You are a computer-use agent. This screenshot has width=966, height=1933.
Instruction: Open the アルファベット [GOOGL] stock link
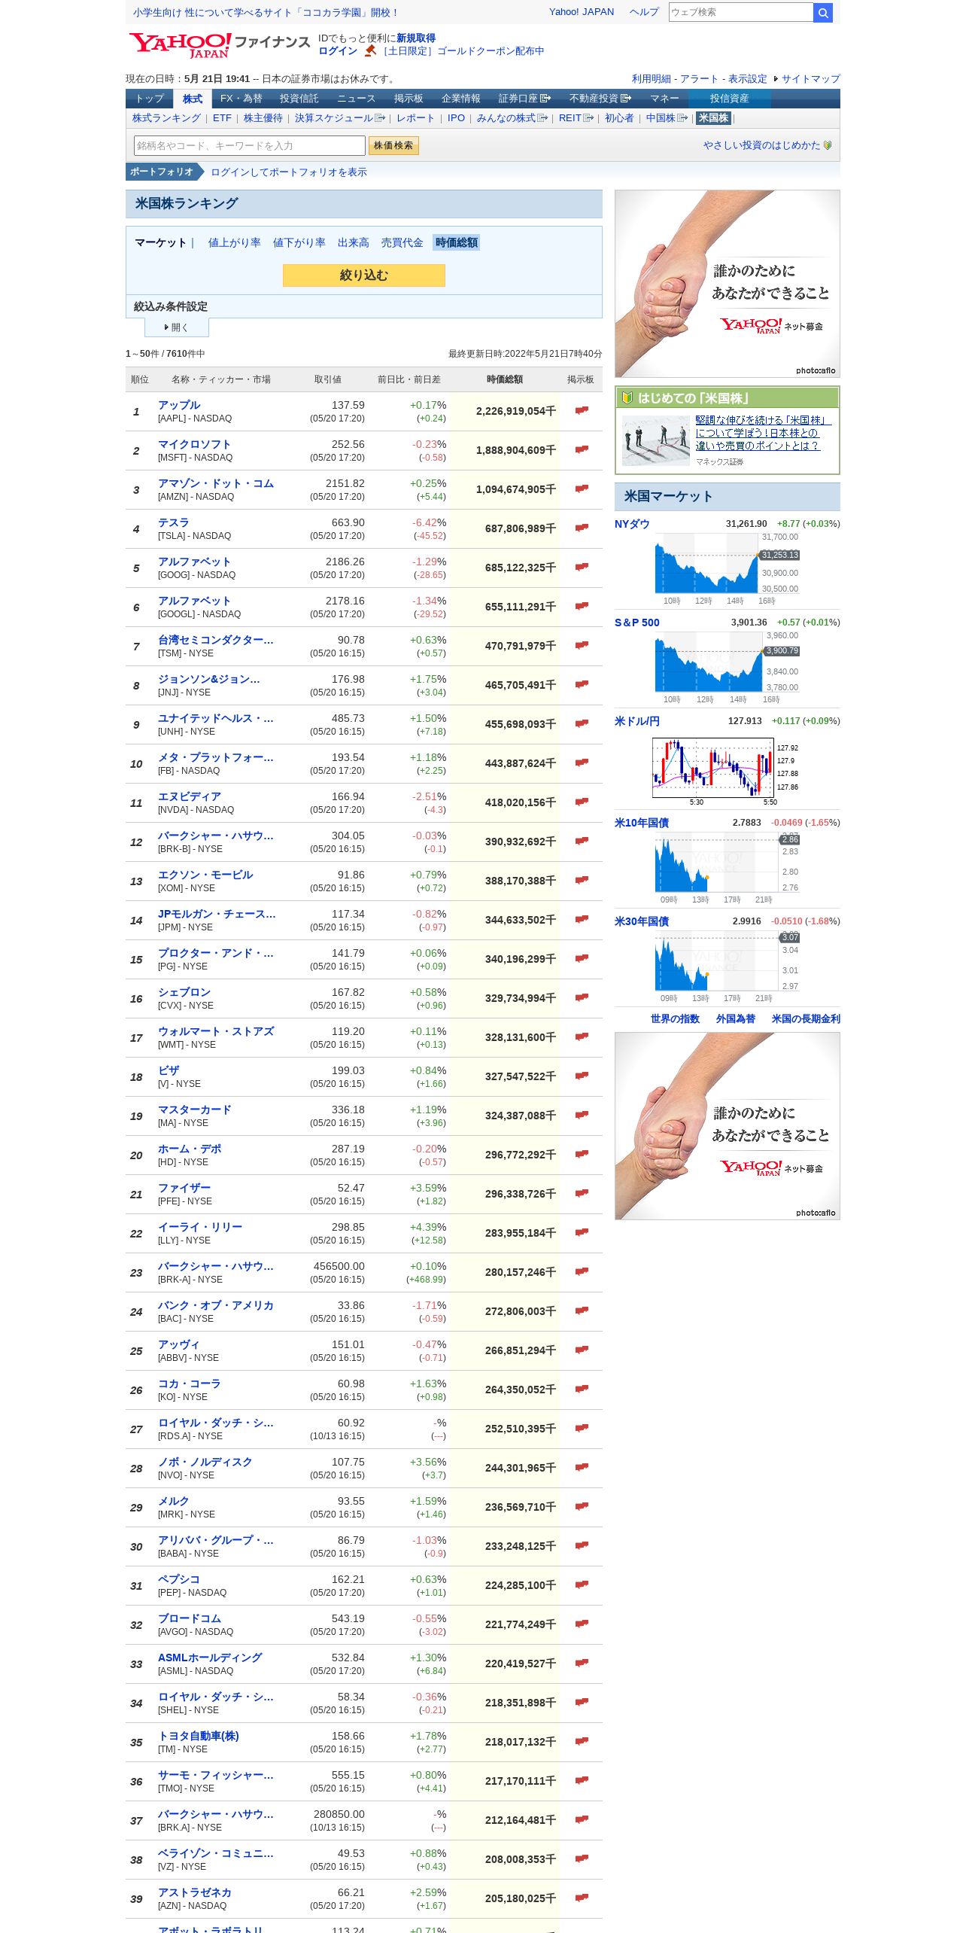click(x=194, y=601)
